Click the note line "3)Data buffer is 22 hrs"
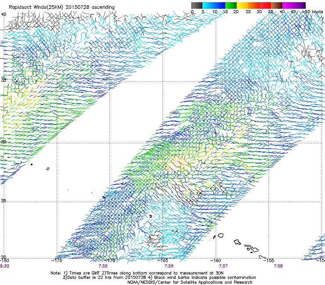Image resolution: width=325 pixels, height=285 pixels. point(159,278)
